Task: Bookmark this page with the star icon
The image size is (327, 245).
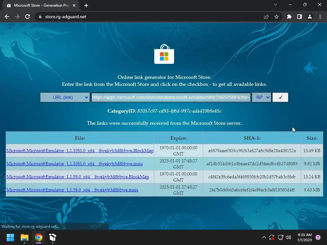Action: [277, 17]
